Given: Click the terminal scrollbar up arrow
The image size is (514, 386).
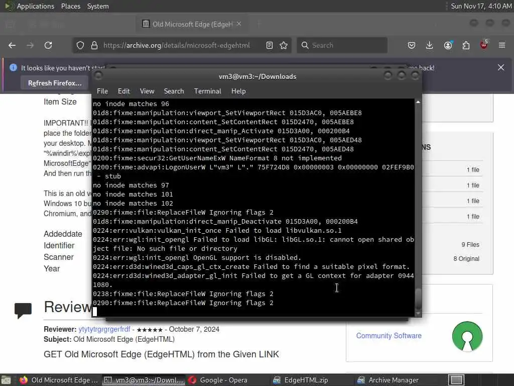Looking at the screenshot, I should point(418,103).
